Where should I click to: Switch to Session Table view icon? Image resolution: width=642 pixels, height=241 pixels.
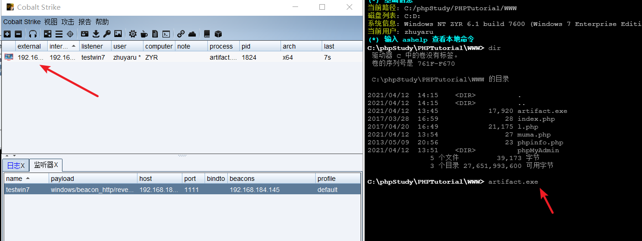tap(59, 34)
